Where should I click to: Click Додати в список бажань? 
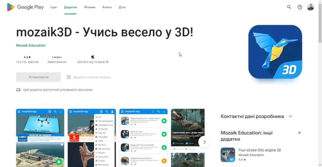(92, 77)
